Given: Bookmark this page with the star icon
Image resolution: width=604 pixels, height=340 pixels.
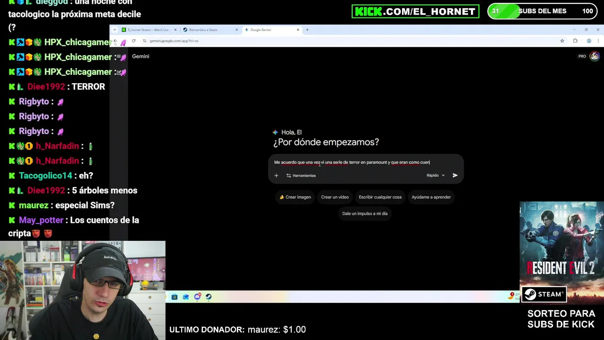Looking at the screenshot, I should tap(562, 41).
